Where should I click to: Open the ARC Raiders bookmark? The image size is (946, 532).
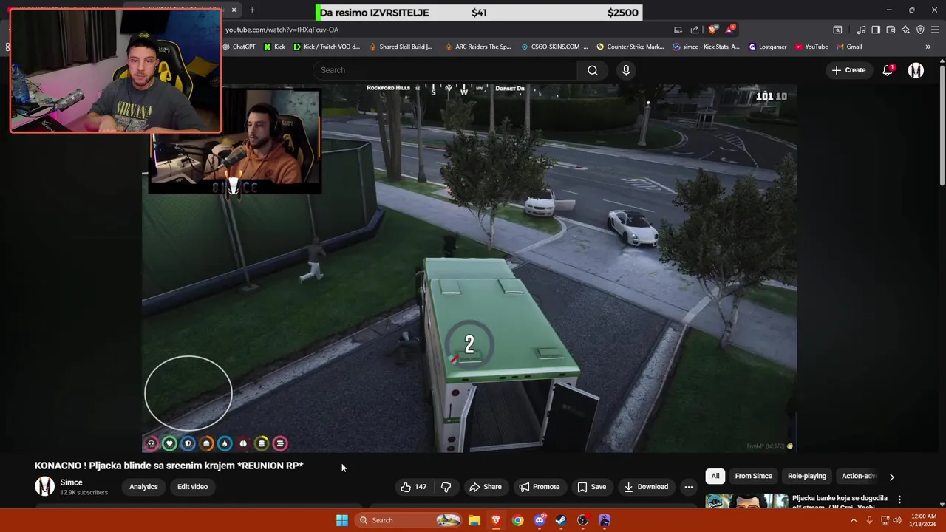point(478,47)
